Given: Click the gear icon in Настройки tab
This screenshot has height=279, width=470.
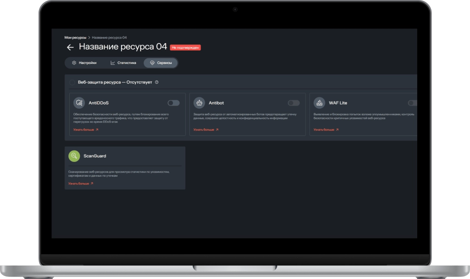Looking at the screenshot, I should coord(73,63).
